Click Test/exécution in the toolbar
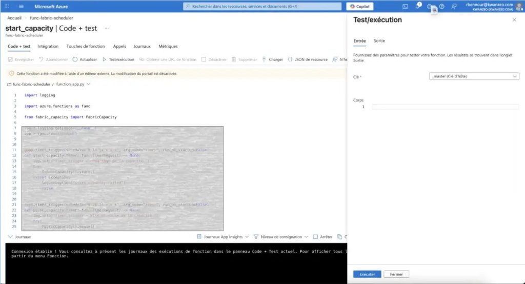525x284 pixels. click(x=118, y=59)
